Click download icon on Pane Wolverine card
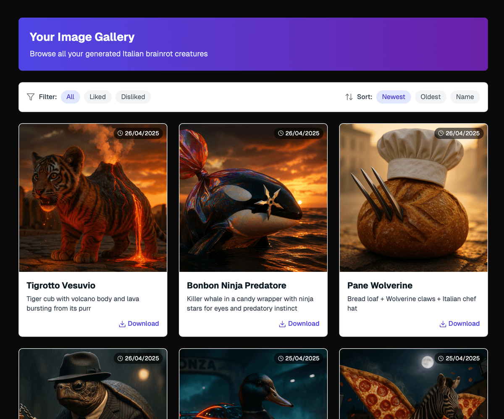The height and width of the screenshot is (419, 504). [443, 324]
